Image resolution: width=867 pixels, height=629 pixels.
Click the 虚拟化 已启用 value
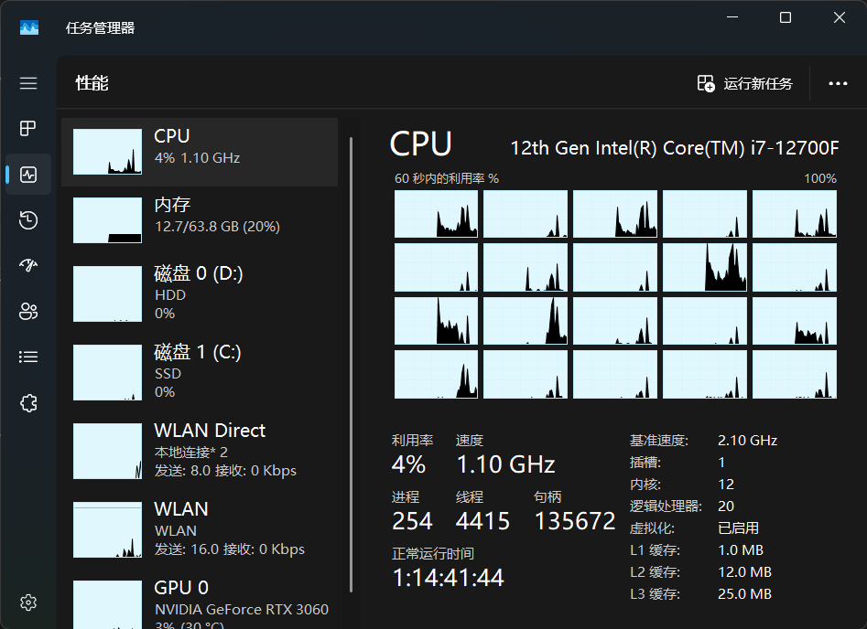(x=738, y=528)
